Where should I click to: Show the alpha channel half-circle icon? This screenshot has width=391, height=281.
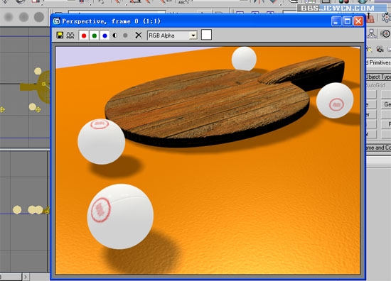pos(115,35)
